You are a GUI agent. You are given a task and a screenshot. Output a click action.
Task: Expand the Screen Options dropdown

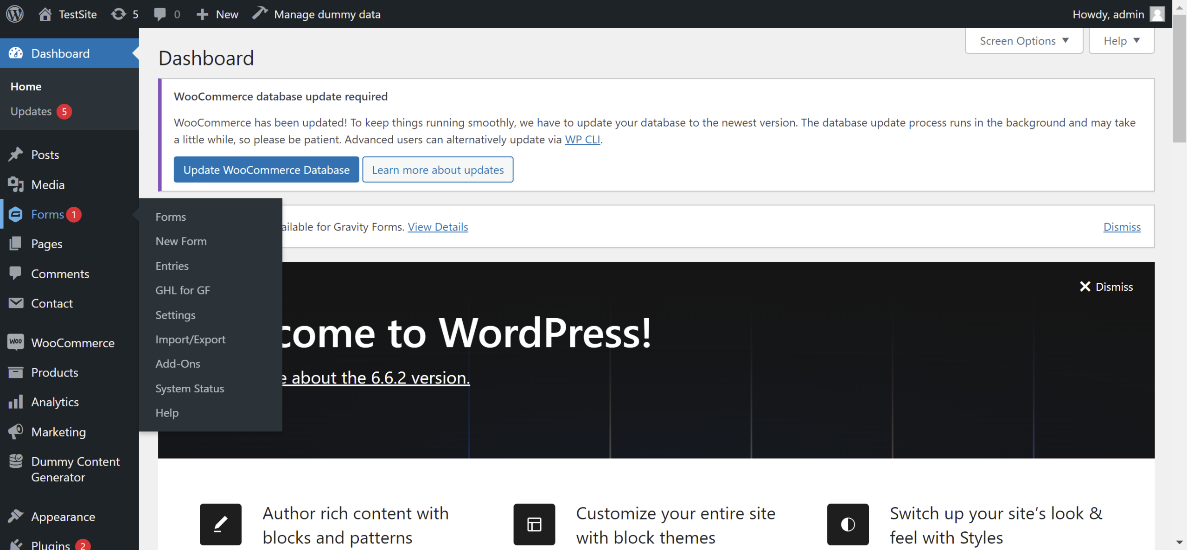point(1024,41)
